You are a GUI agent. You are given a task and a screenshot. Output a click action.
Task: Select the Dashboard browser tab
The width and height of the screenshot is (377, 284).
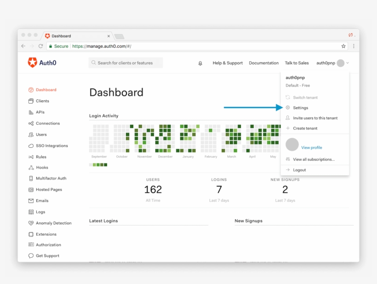(77, 36)
